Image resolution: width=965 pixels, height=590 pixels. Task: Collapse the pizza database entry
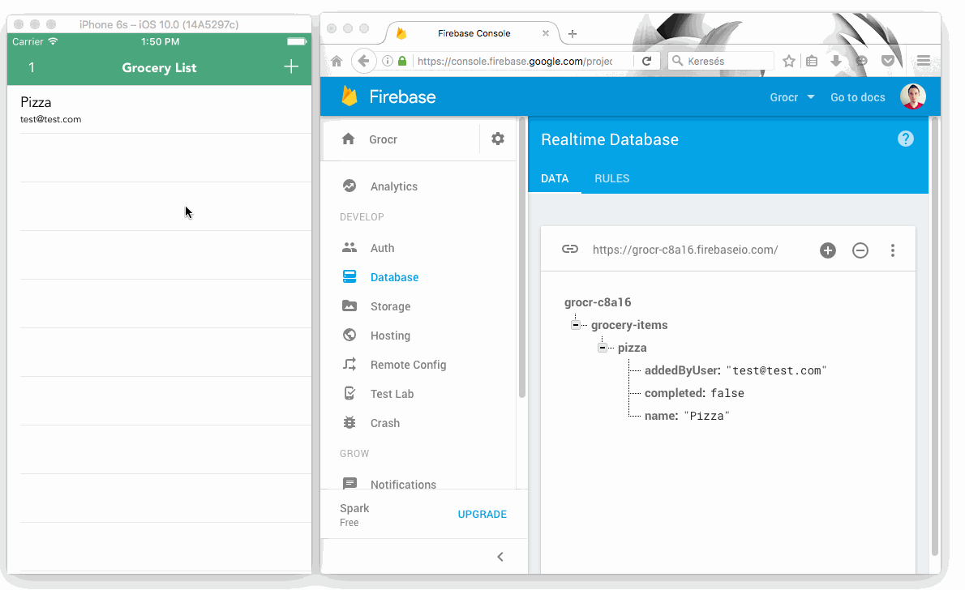602,347
